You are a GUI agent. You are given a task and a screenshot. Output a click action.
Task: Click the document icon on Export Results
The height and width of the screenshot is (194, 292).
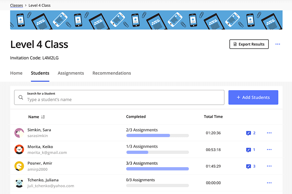[x=235, y=44]
